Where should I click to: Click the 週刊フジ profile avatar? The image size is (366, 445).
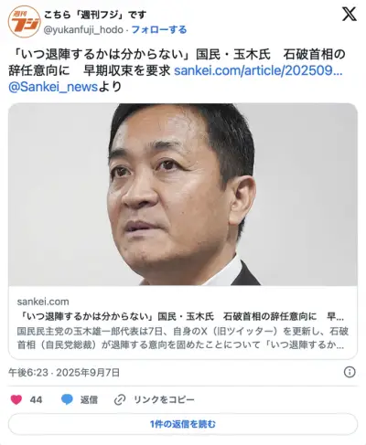pos(24,22)
